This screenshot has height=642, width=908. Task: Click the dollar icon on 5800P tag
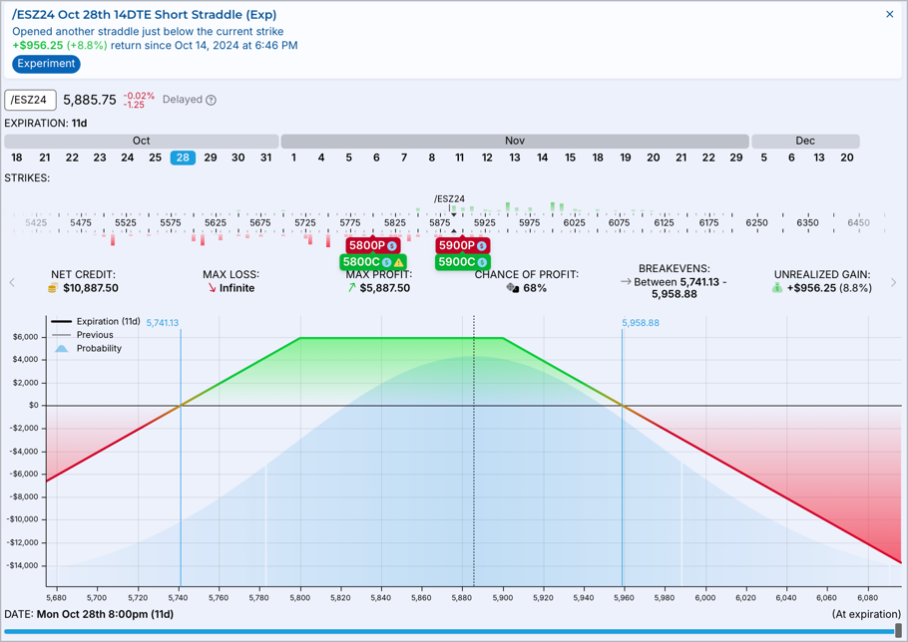point(392,246)
